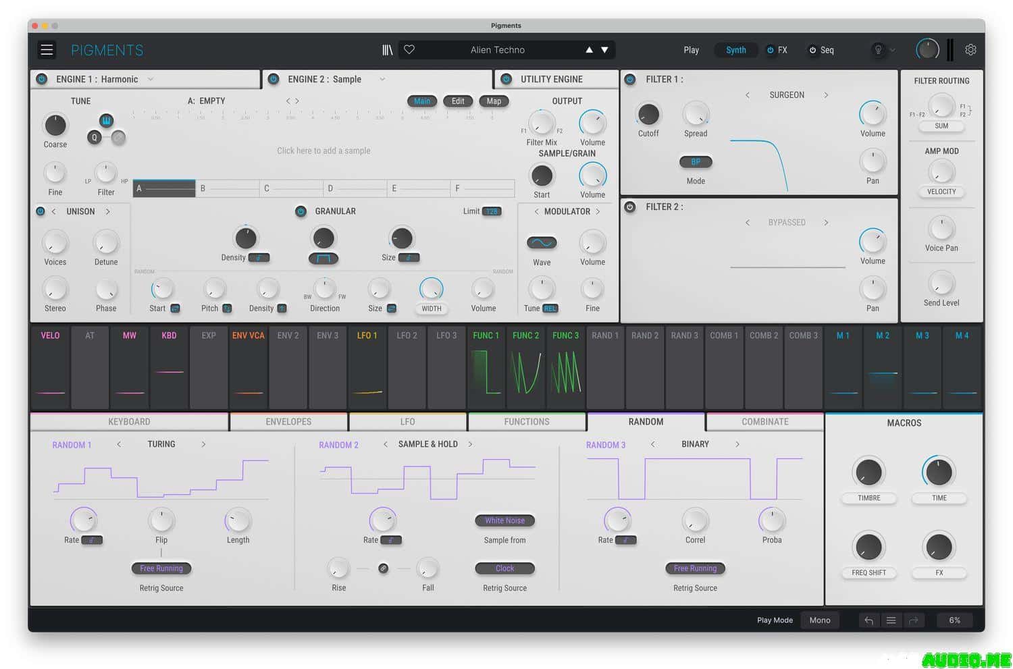1013x669 pixels.
Task: Click the random Density mode icon
Action: (x=282, y=309)
